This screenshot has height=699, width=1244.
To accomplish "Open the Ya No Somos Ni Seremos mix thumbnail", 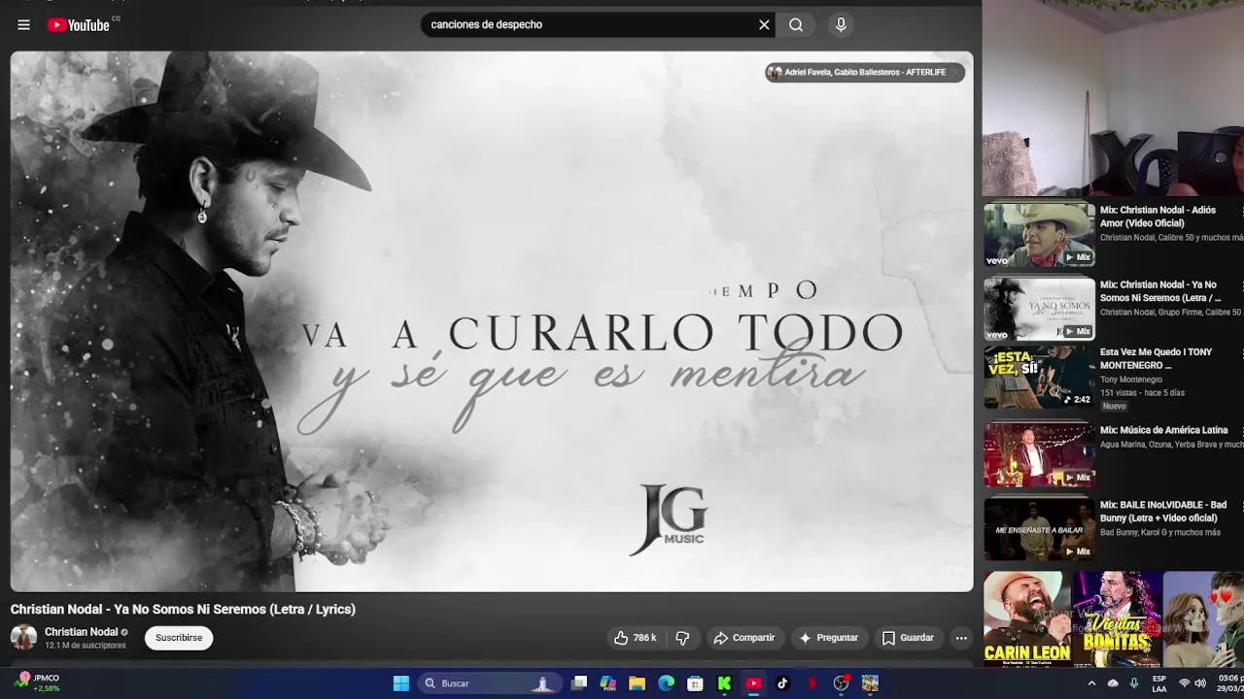I will point(1039,309).
